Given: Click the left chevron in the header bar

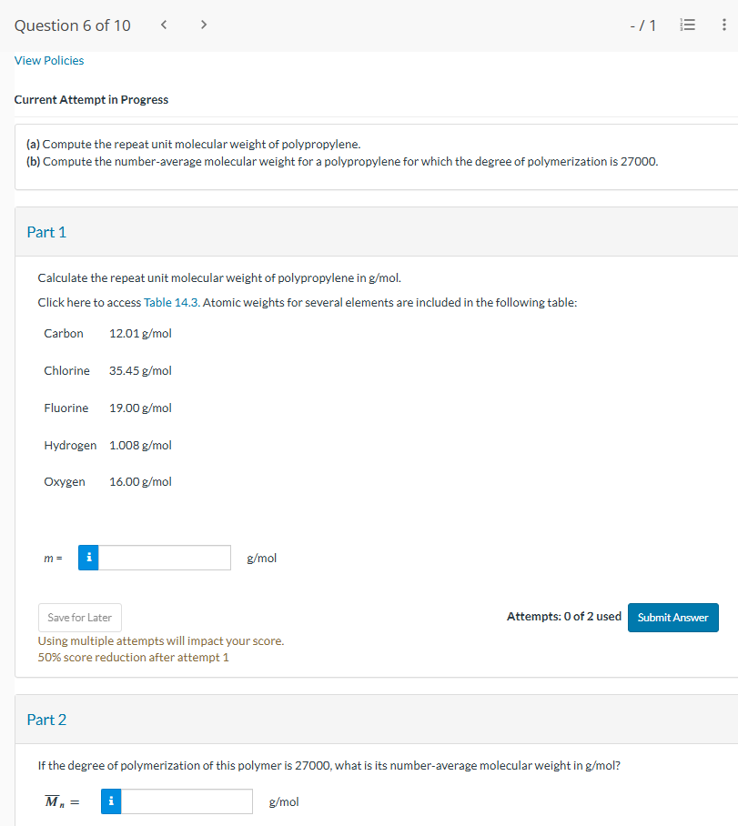Looking at the screenshot, I should click(164, 25).
